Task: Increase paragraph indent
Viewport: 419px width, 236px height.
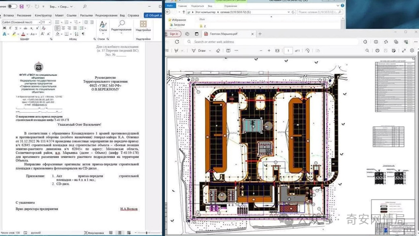Action: 92,22
